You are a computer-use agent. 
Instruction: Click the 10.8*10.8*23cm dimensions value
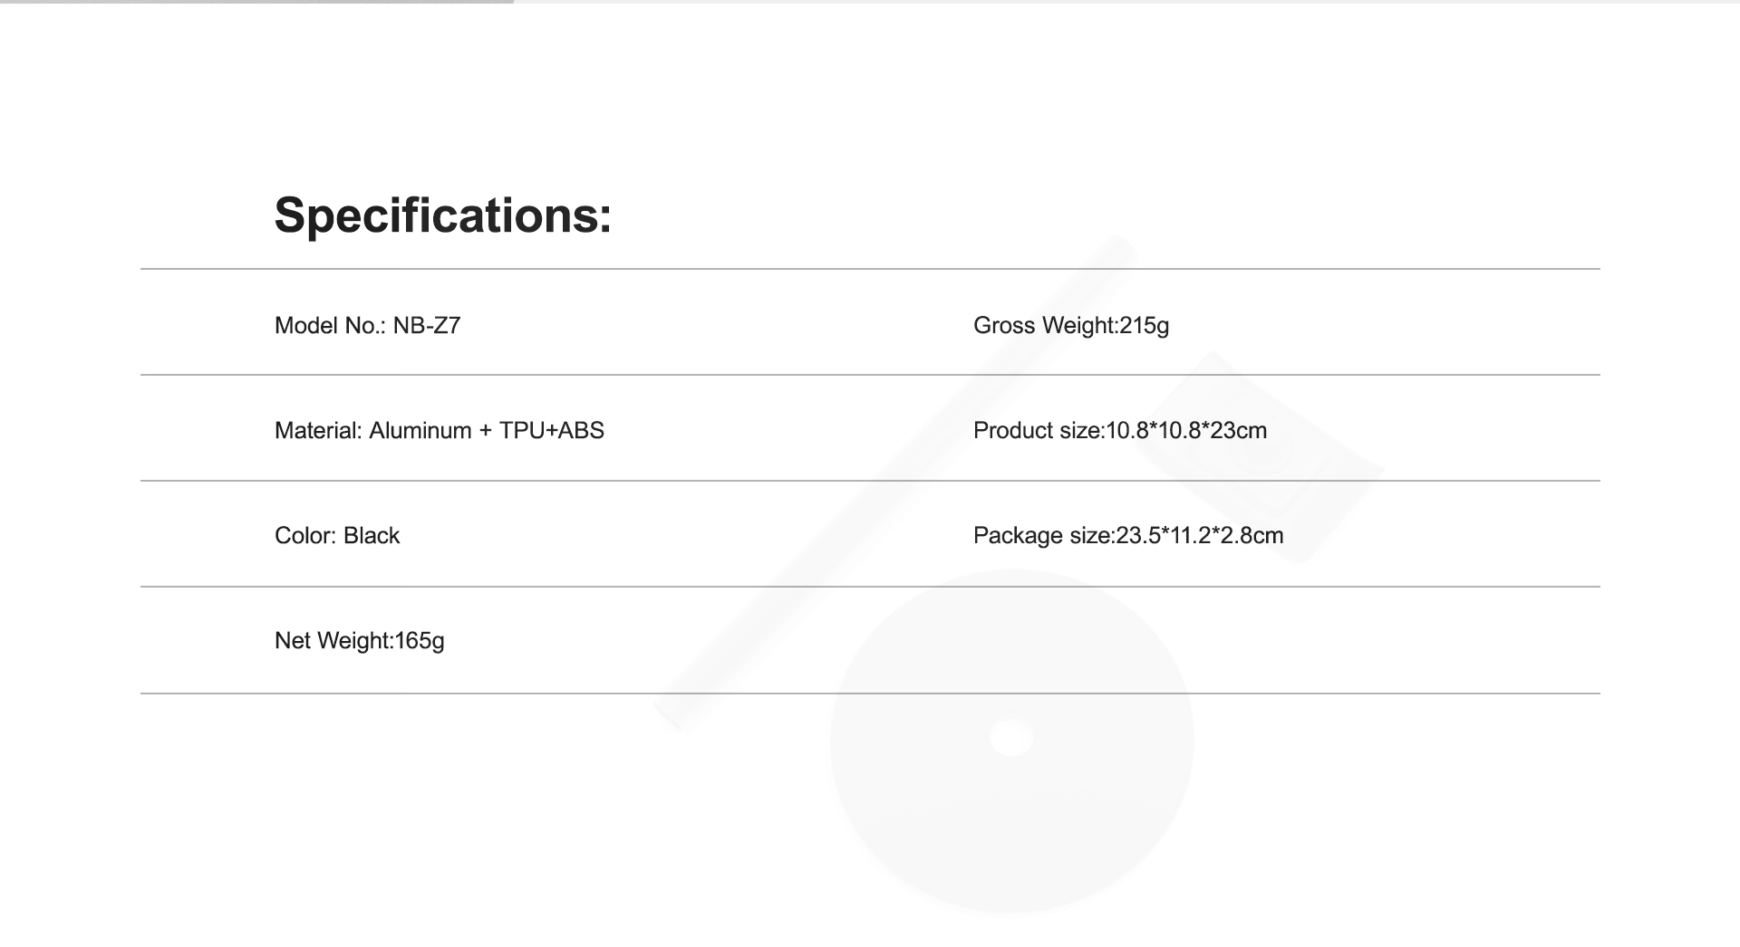pyautogui.click(x=1186, y=431)
